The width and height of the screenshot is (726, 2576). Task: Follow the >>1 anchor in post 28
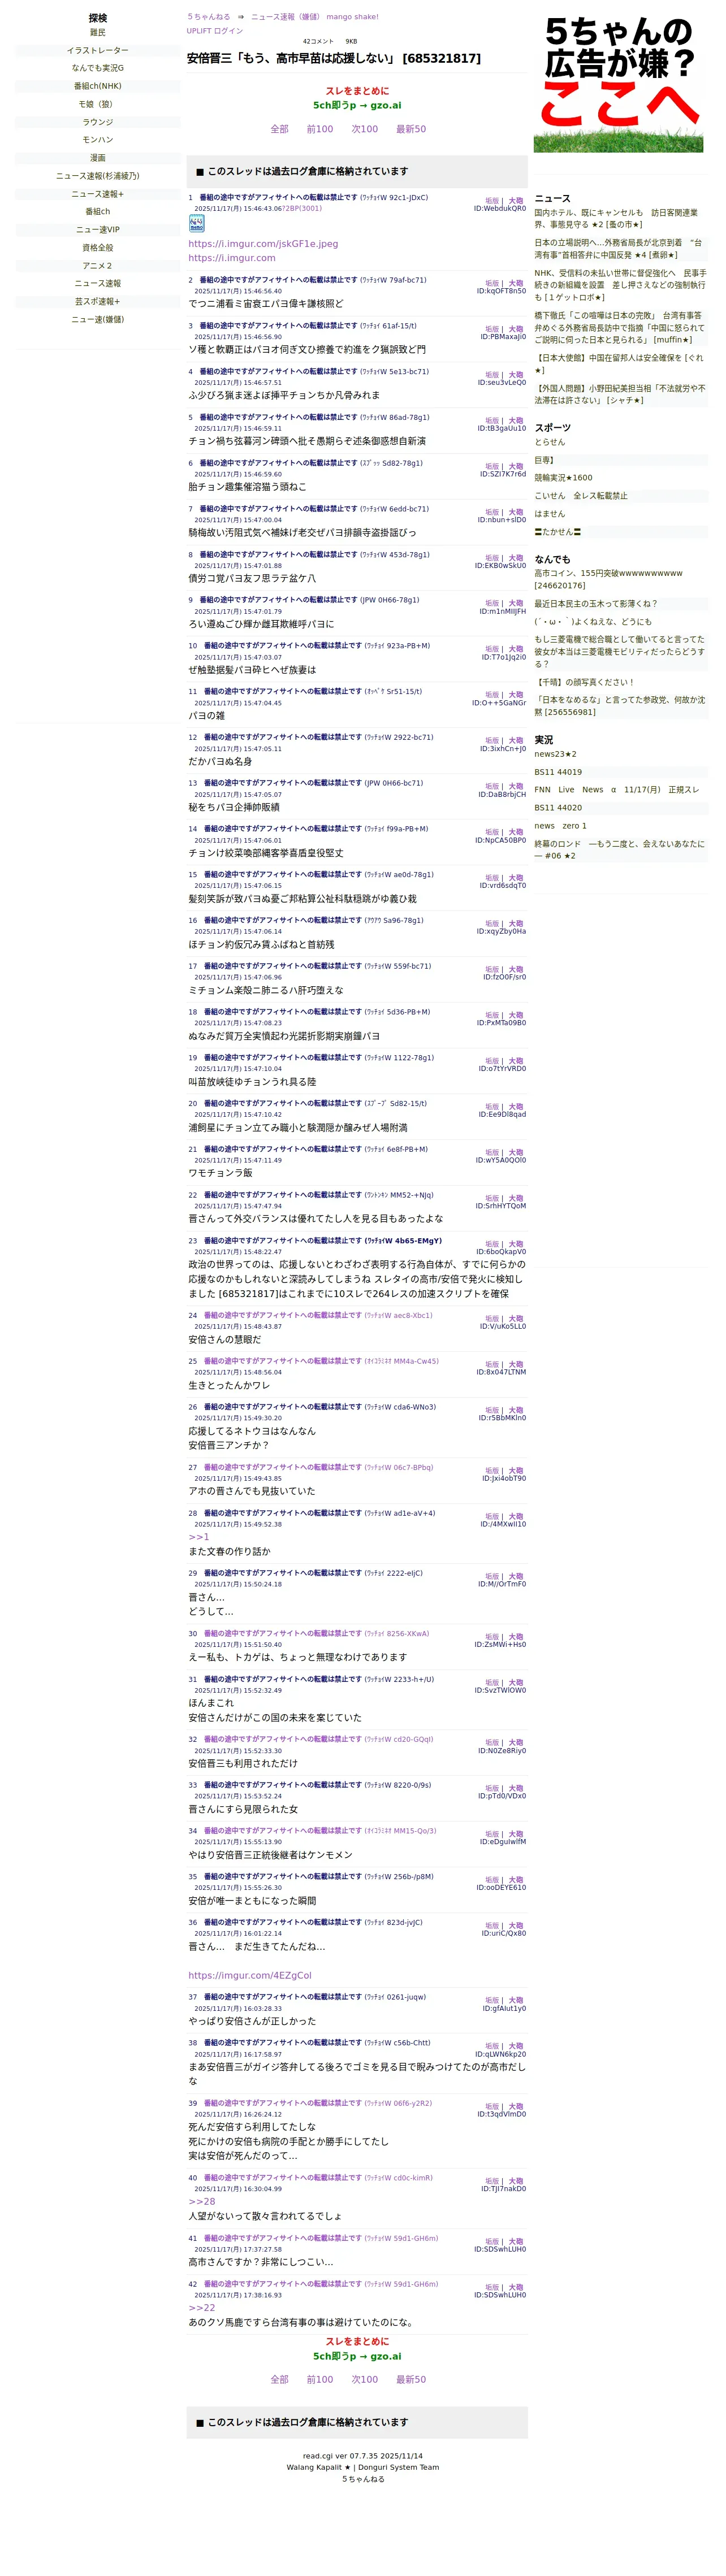pos(199,1537)
